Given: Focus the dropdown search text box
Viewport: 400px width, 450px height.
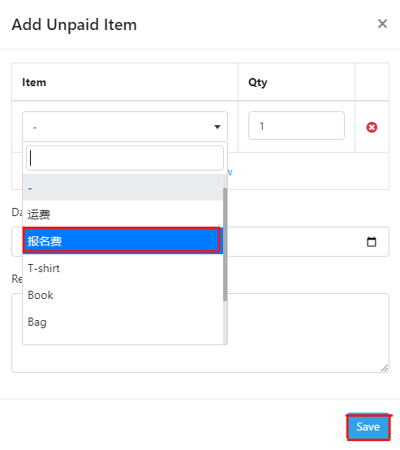Looking at the screenshot, I should pos(125,158).
